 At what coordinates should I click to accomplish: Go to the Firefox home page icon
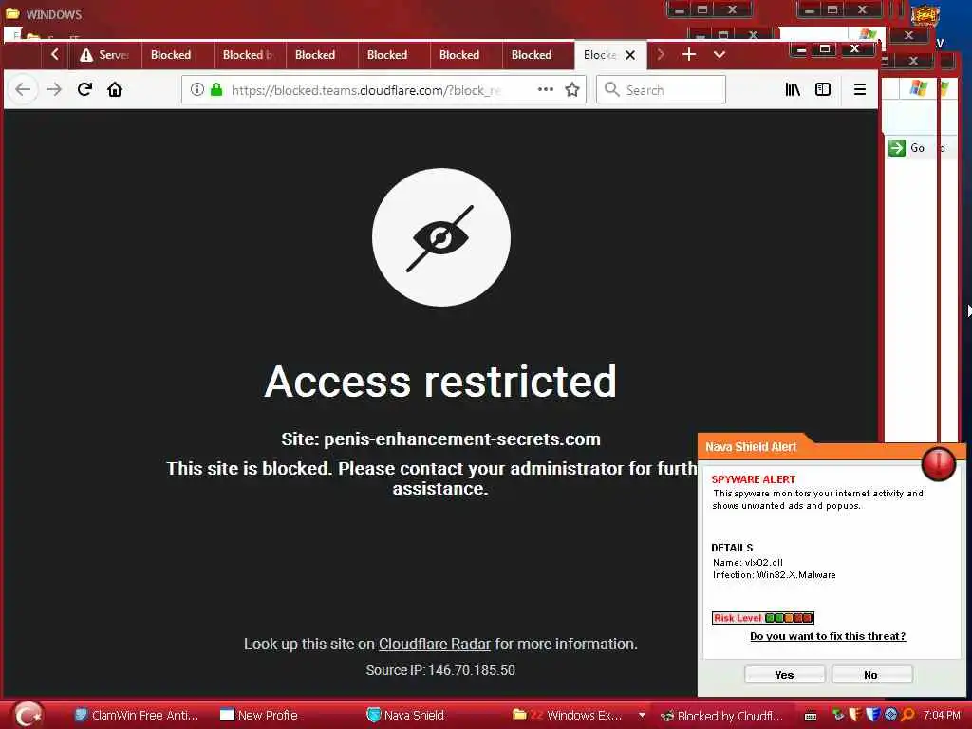click(115, 89)
